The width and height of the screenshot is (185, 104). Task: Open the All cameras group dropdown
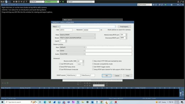(145, 5)
